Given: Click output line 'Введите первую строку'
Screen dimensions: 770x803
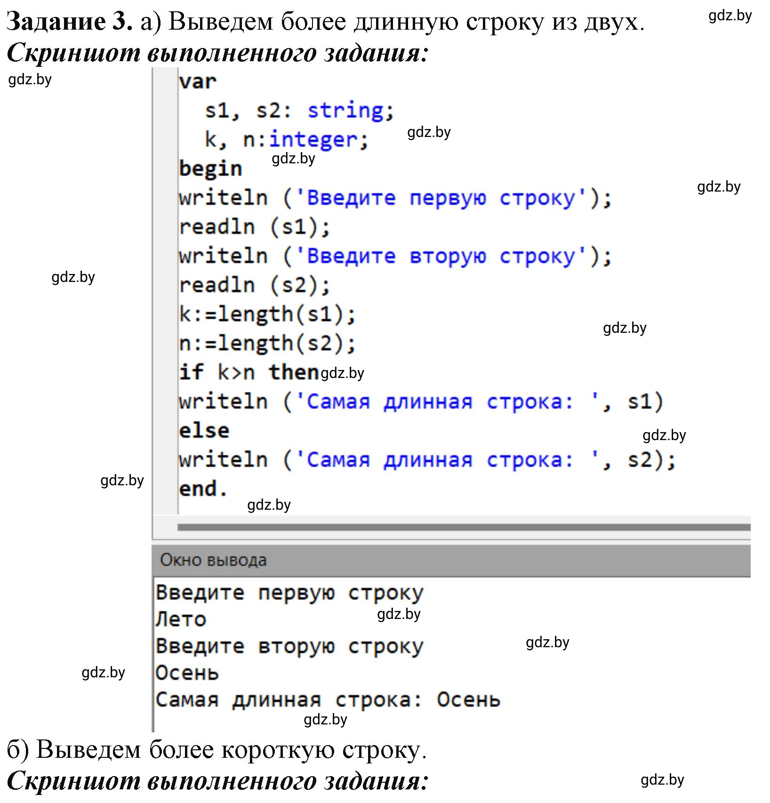Looking at the screenshot, I should pos(289,593).
